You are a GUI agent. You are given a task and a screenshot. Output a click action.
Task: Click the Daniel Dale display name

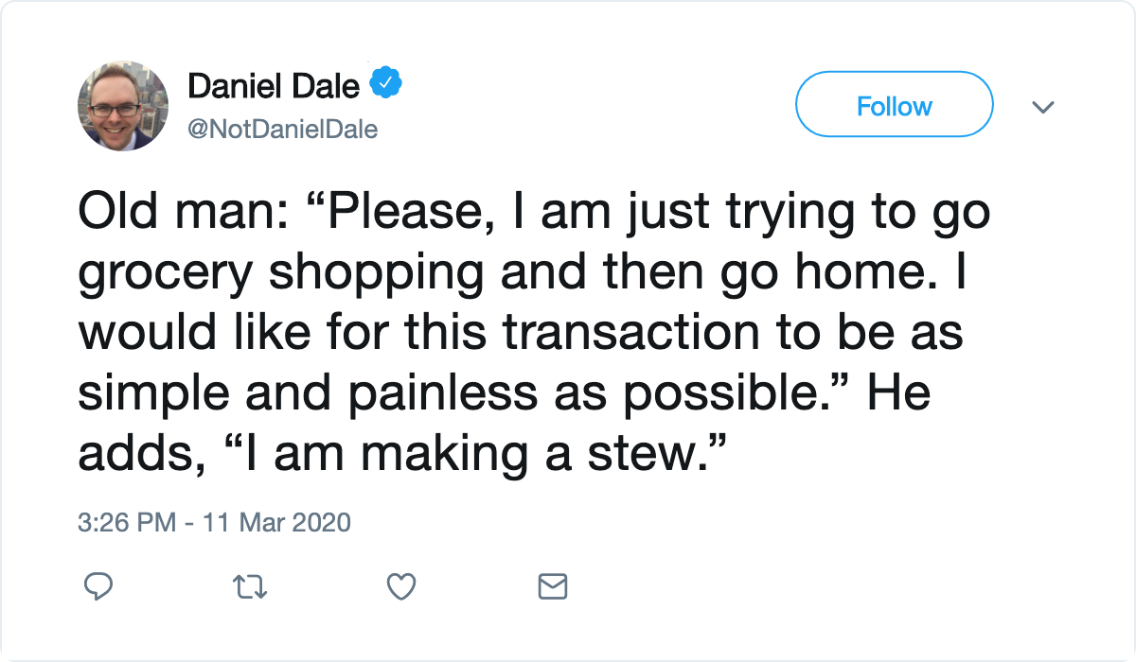click(275, 86)
